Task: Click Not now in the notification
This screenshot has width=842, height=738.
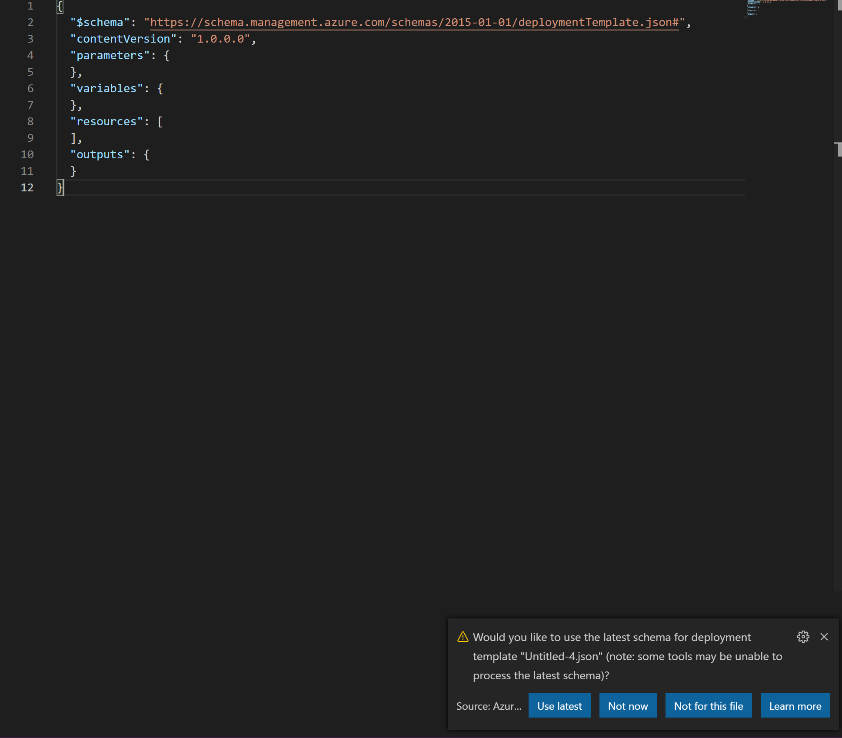Action: click(628, 705)
